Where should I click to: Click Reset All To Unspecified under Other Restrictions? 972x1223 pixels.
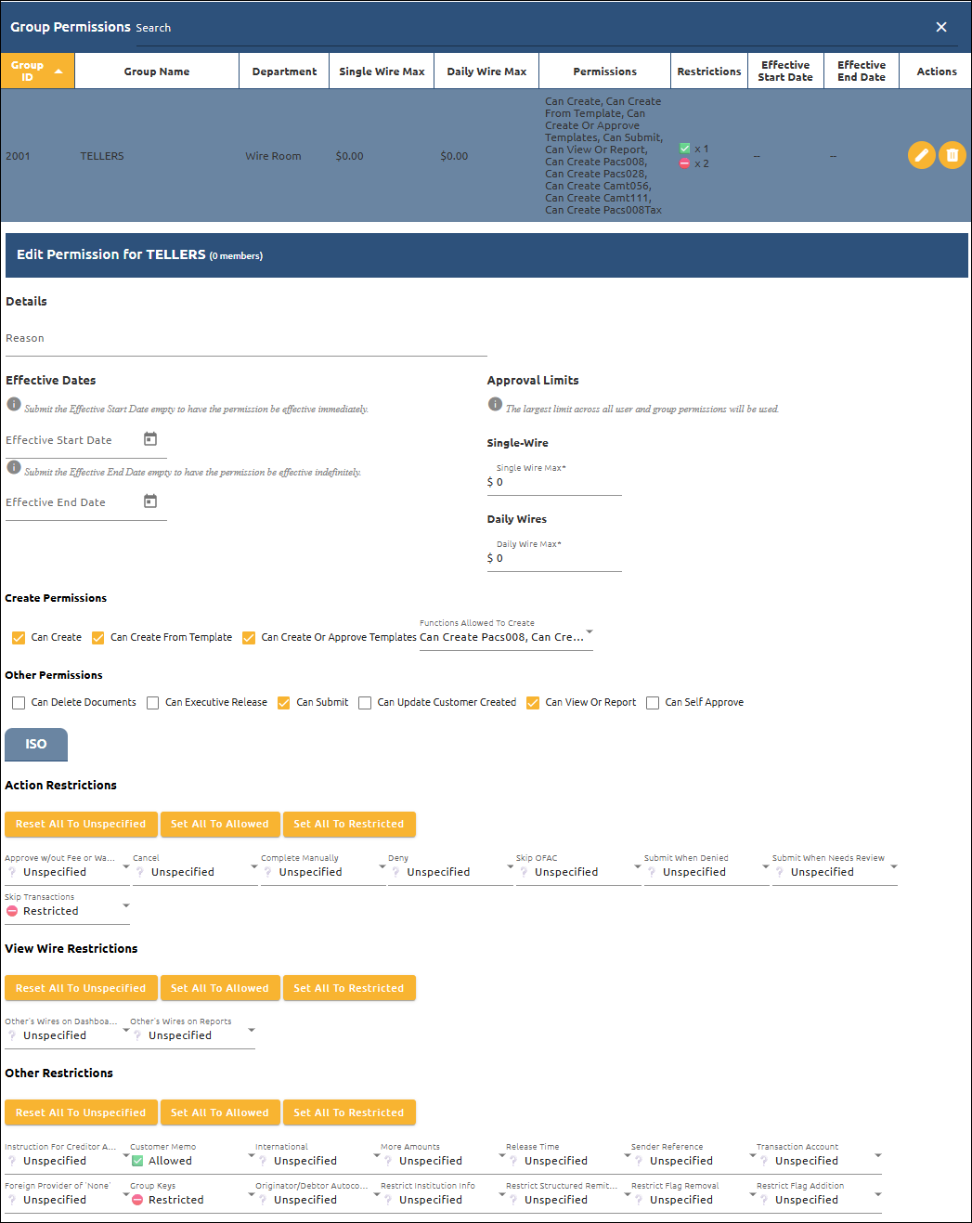(x=81, y=1112)
